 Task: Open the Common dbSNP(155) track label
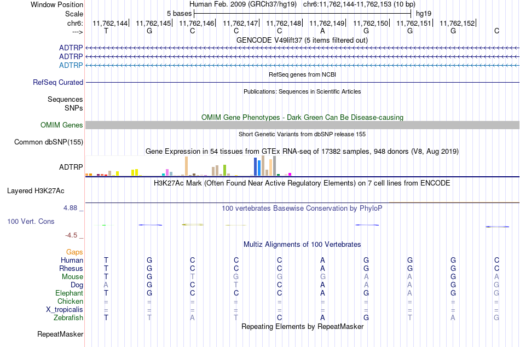(x=49, y=142)
